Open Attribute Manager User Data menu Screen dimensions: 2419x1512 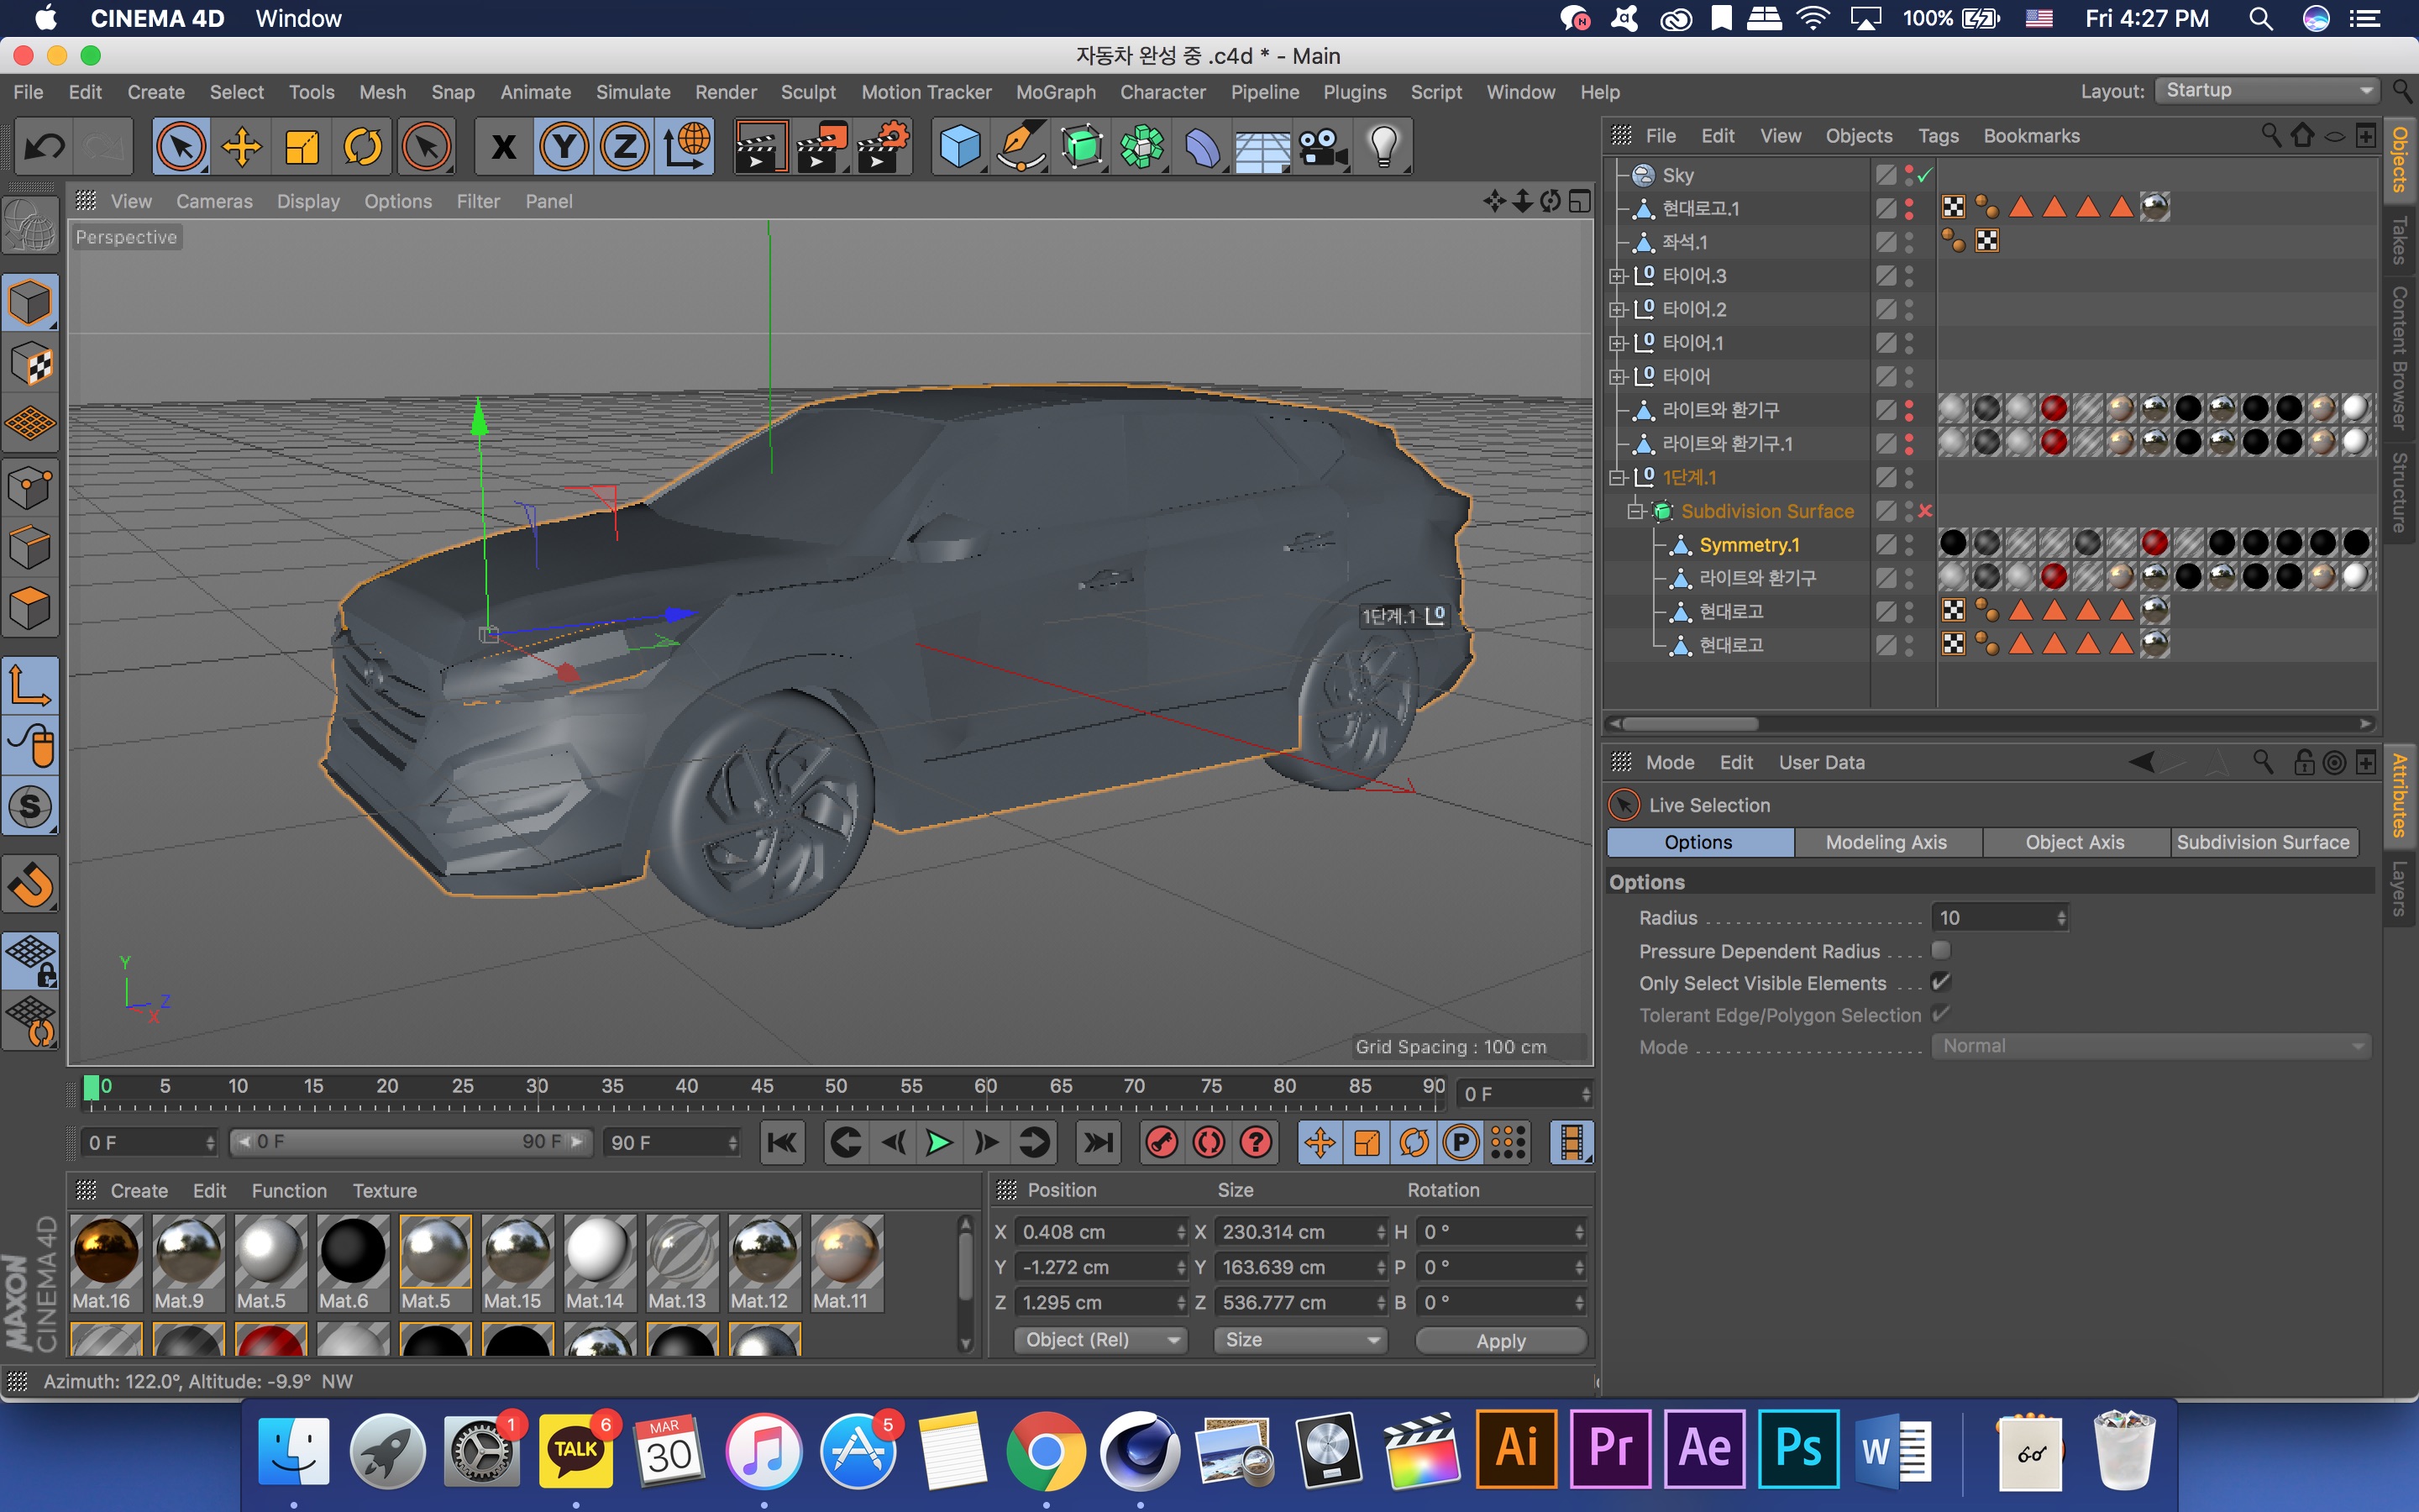point(1821,762)
